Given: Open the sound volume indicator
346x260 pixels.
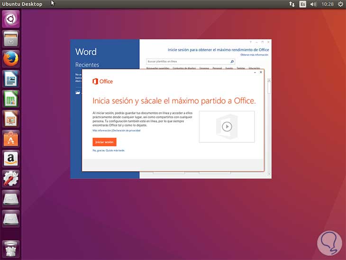Looking at the screenshot, I should 313,4.
